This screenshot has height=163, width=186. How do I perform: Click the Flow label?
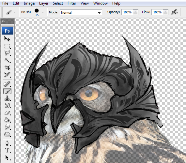[146, 12]
